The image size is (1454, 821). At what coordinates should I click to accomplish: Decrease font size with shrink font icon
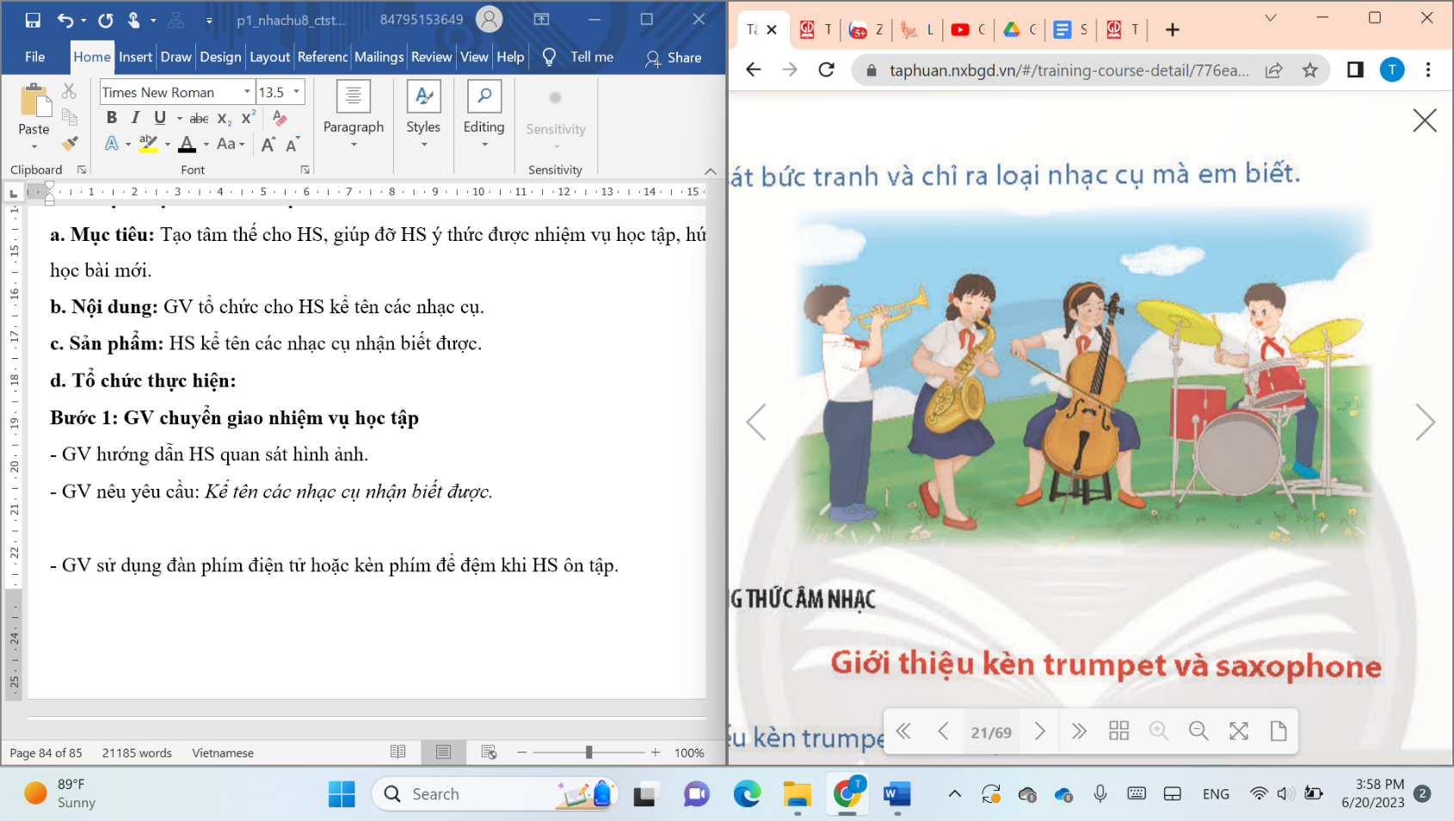pos(293,145)
